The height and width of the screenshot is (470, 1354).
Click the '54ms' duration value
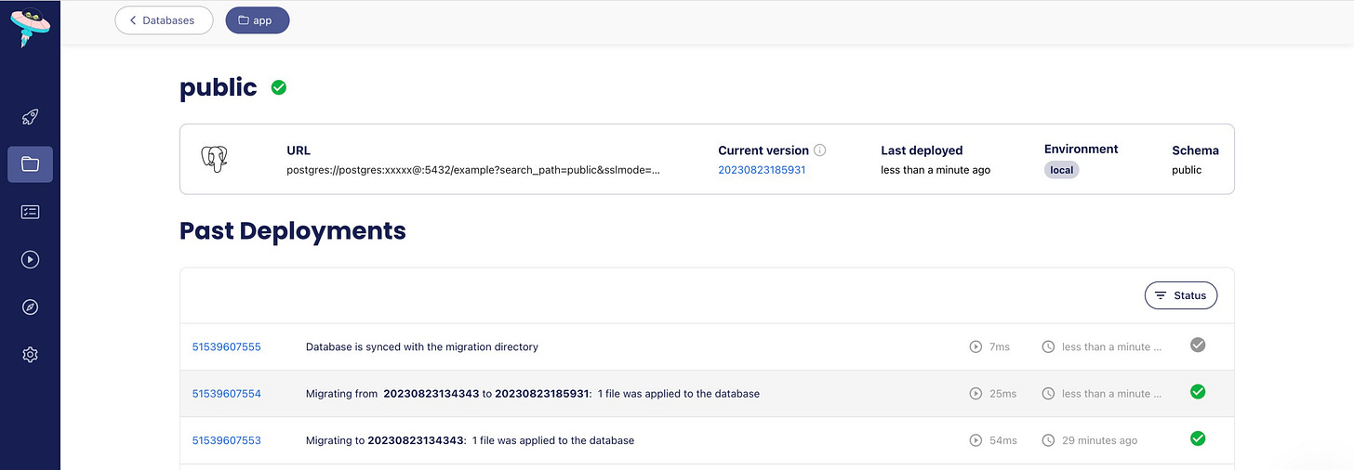(1002, 440)
